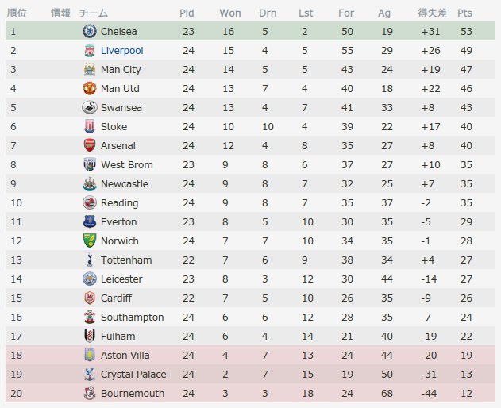
Task: Sort by the 得失差 column header
Action: pyautogui.click(x=432, y=13)
